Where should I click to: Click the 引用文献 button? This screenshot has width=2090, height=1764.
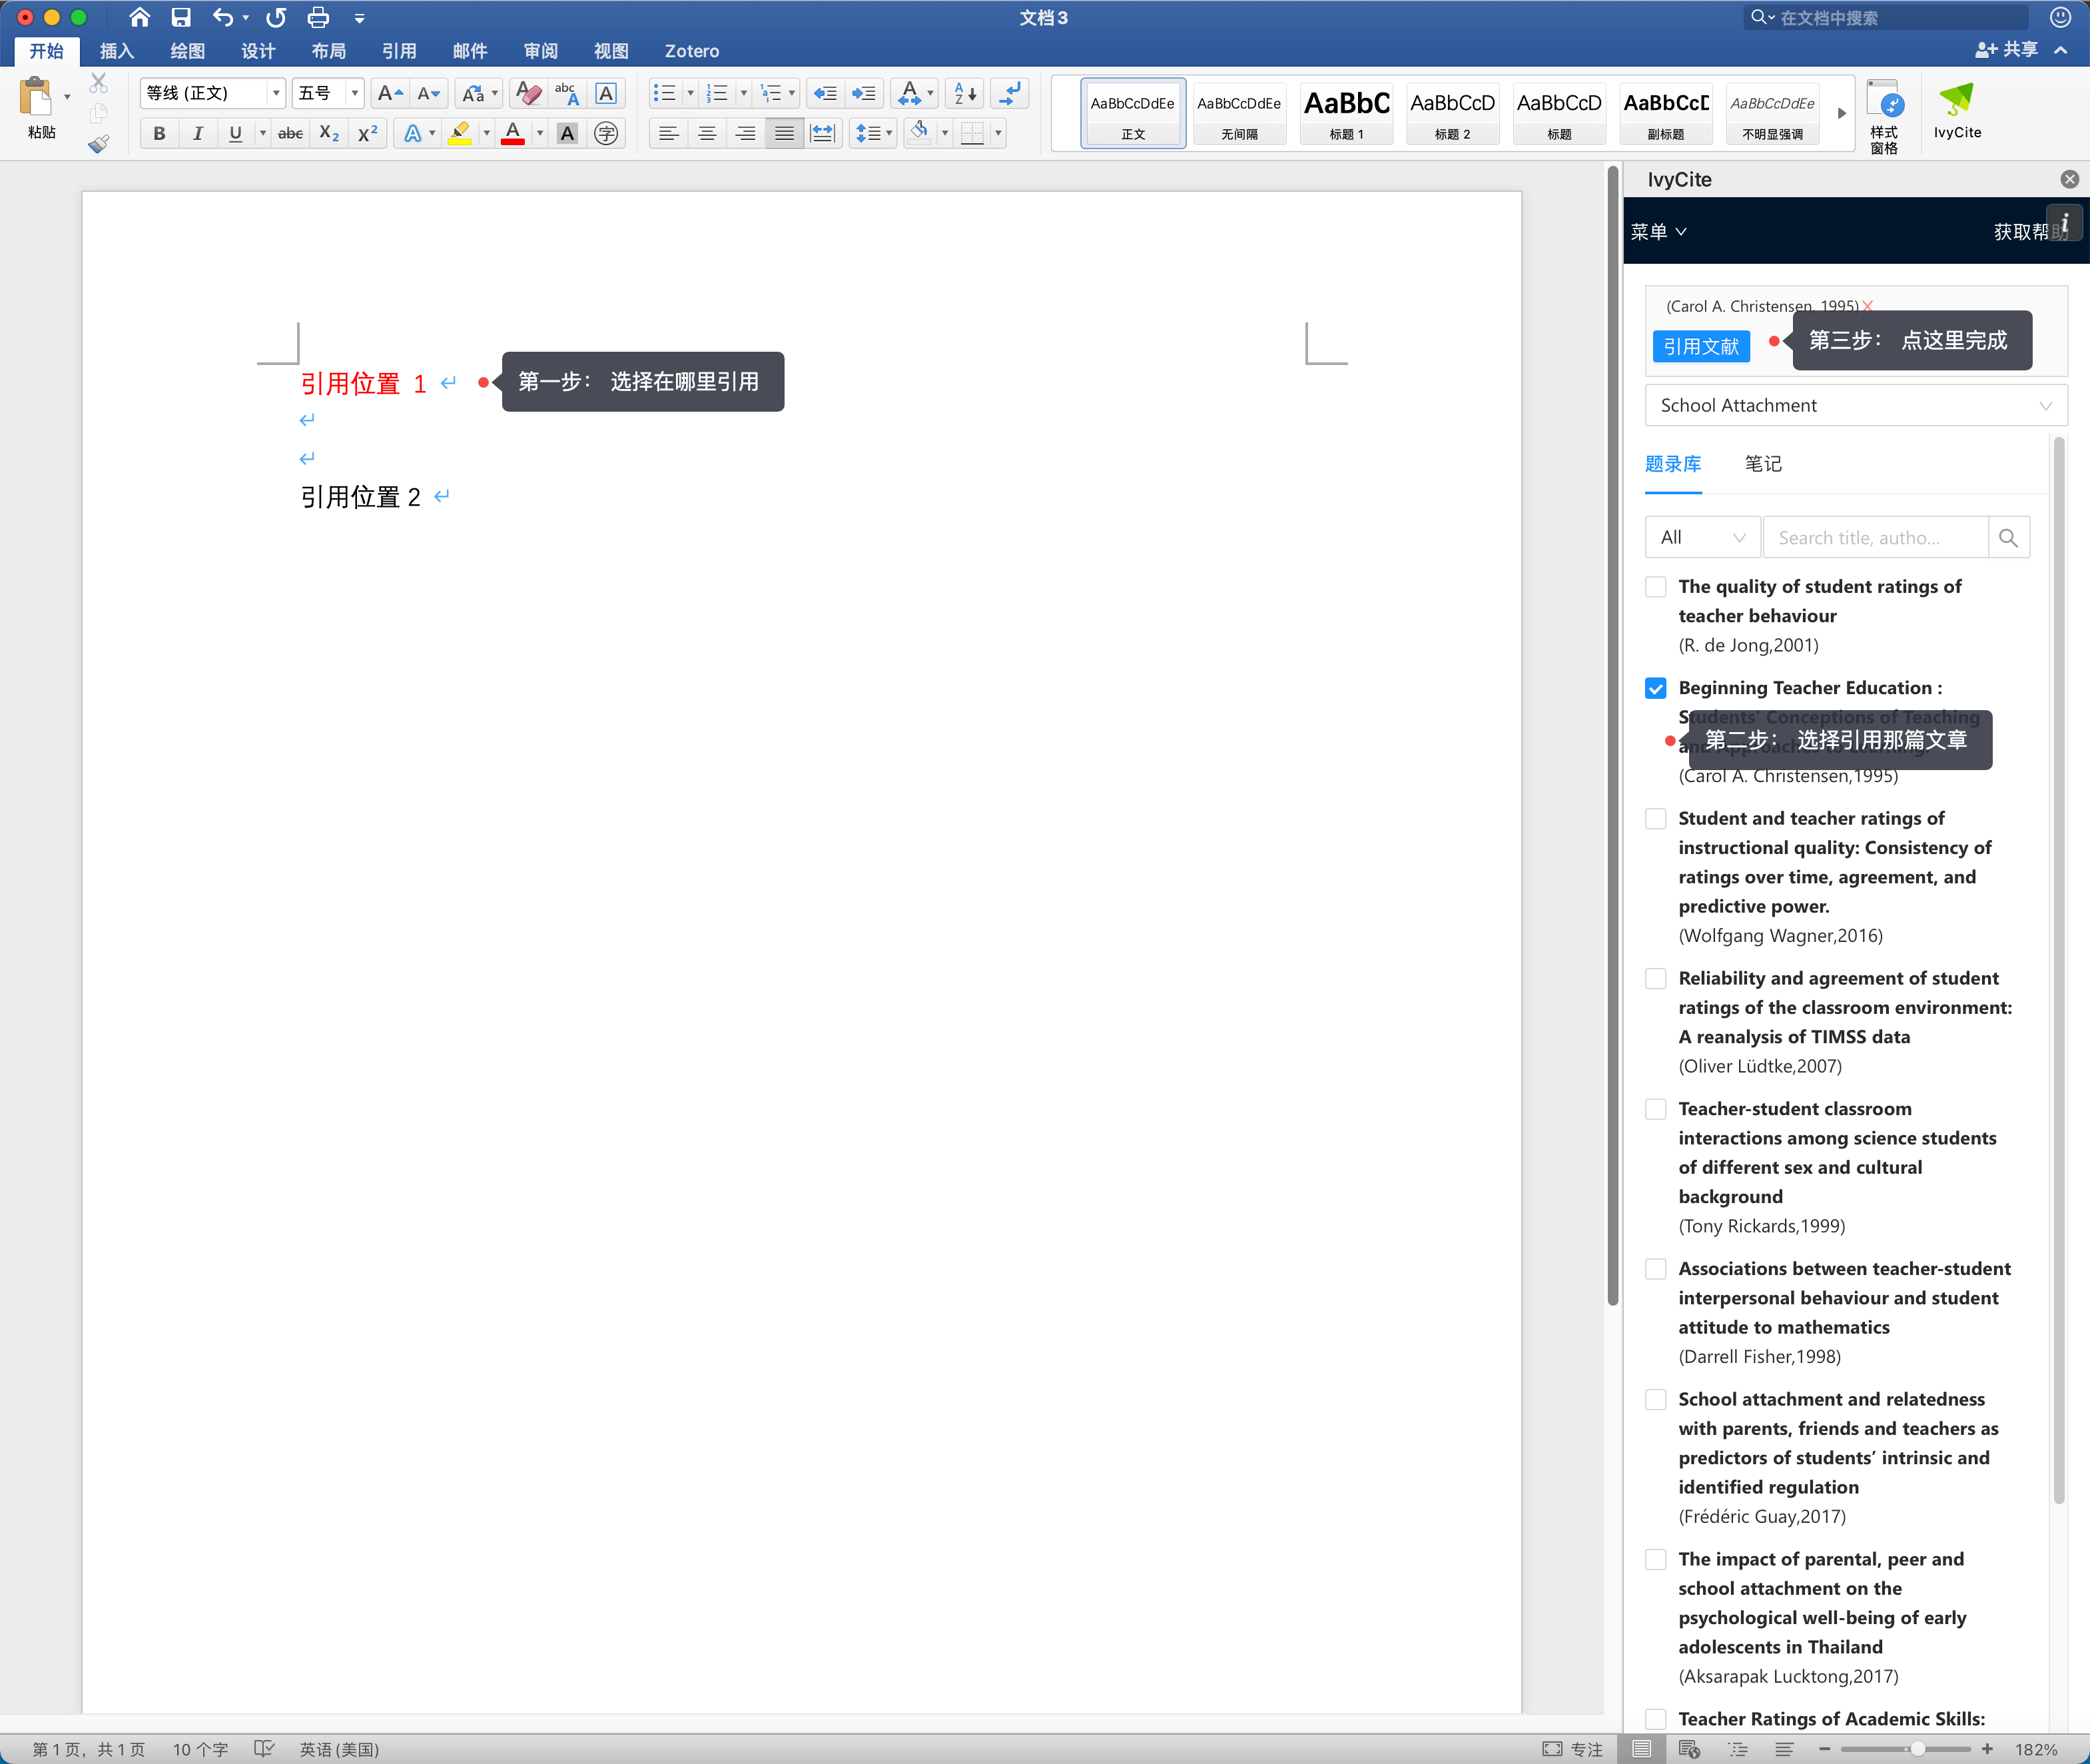[1701, 347]
